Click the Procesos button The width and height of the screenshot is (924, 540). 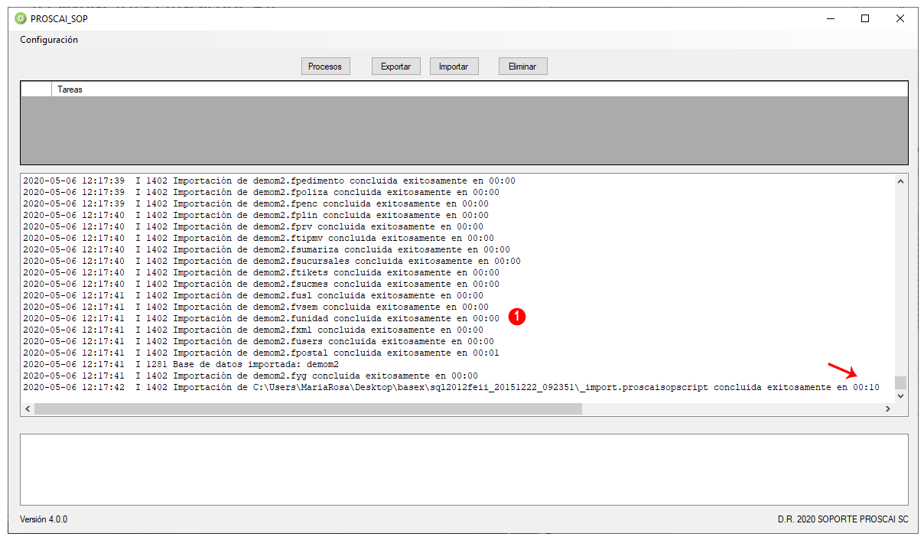click(x=325, y=67)
